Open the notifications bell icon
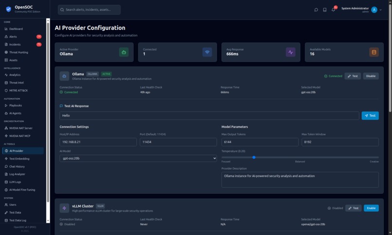Image resolution: width=392 pixels, height=235 pixels. (333, 10)
